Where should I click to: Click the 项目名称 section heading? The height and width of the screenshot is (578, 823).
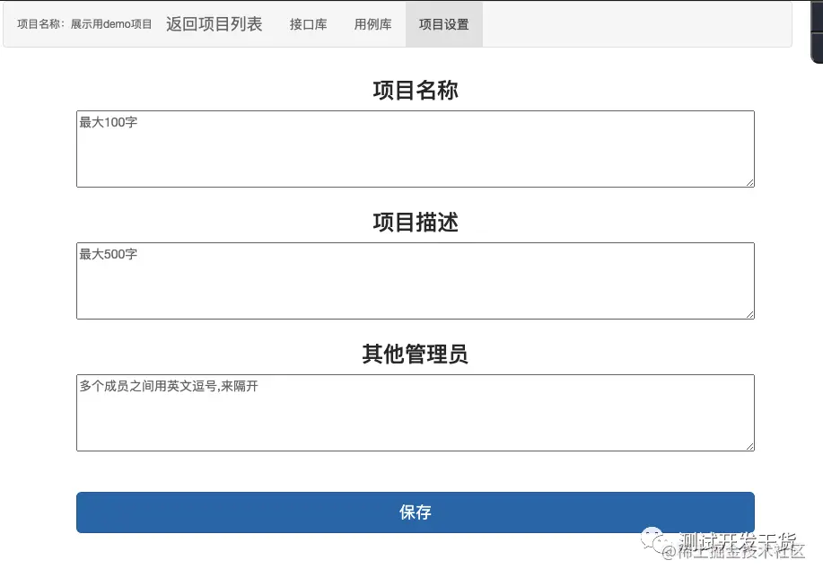tap(415, 91)
